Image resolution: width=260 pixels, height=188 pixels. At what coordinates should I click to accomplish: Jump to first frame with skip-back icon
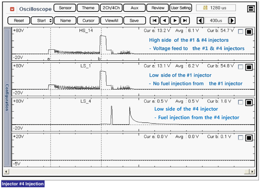click(155, 21)
